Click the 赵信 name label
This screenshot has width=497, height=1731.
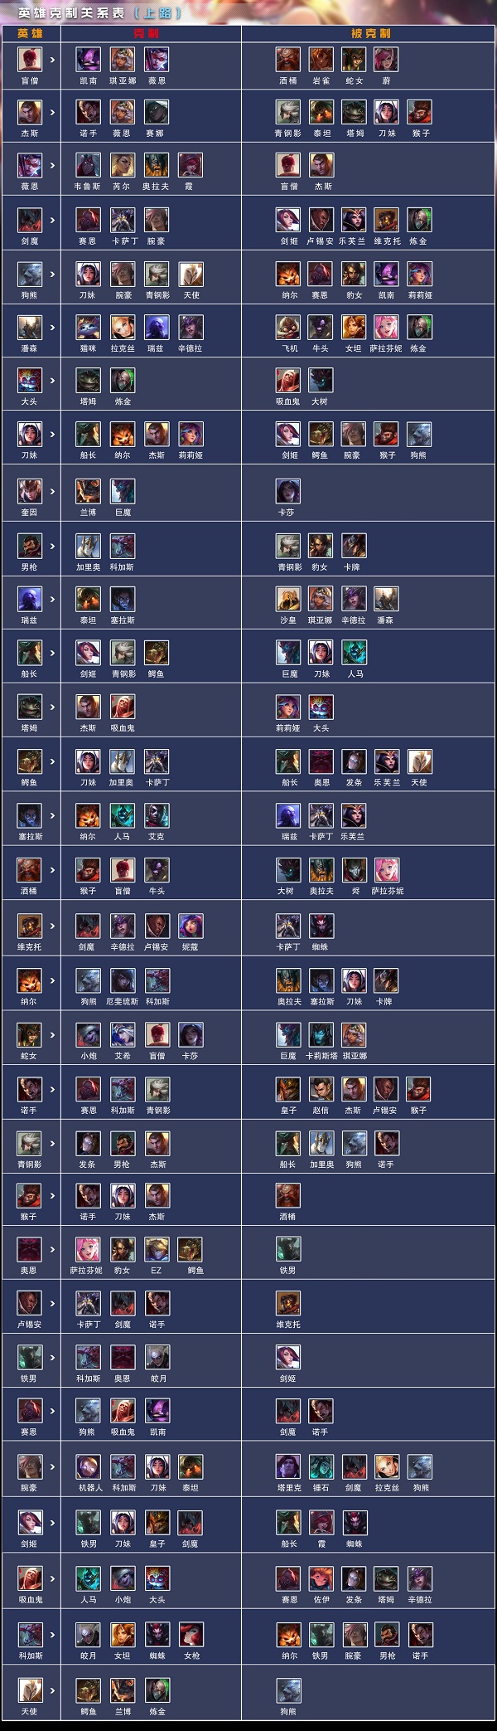321,1110
